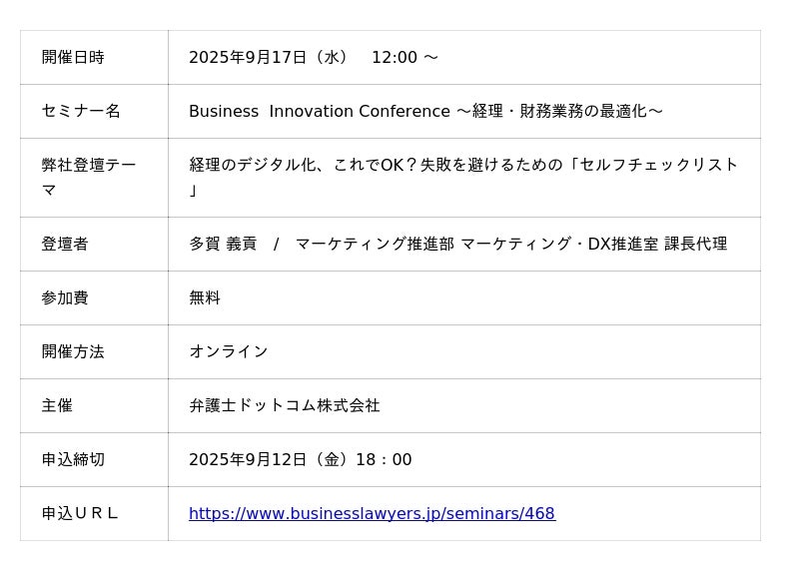Click the 開催日時 label cell
The width and height of the screenshot is (799, 571).
click(x=73, y=57)
